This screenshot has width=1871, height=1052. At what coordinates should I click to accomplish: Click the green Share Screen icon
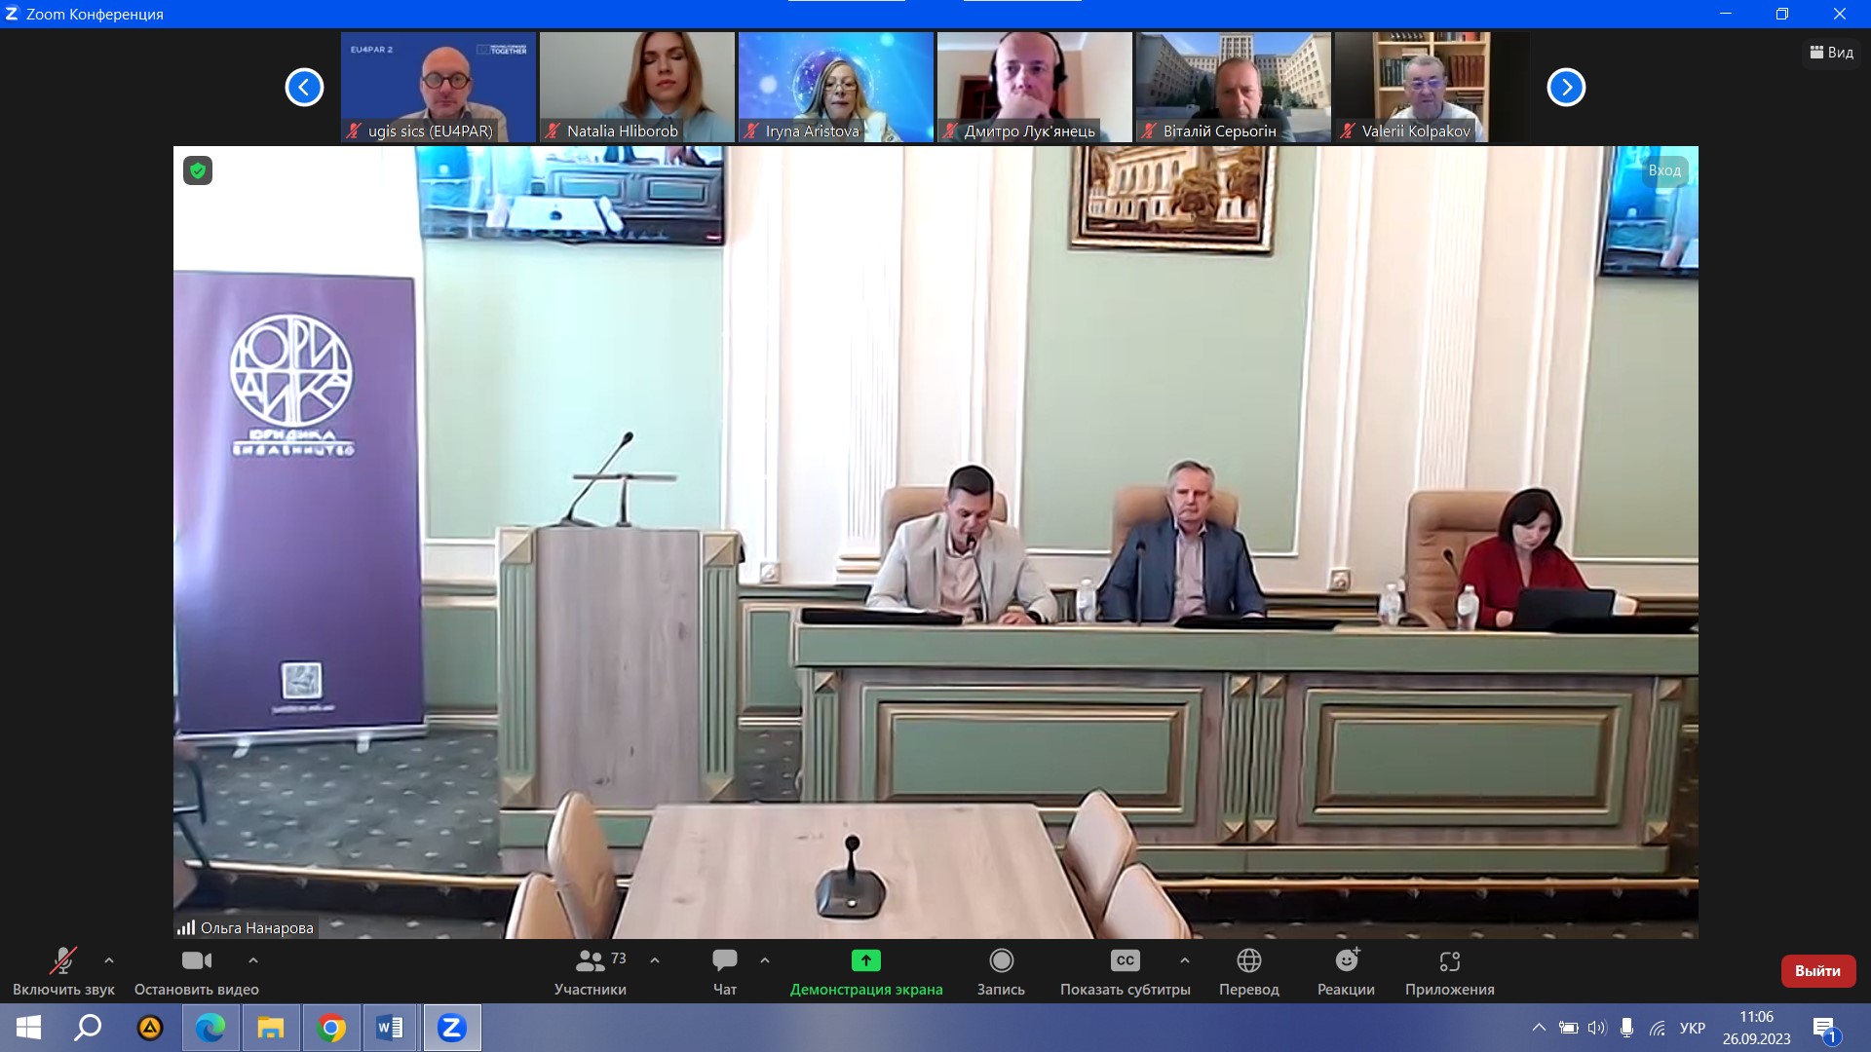point(865,960)
